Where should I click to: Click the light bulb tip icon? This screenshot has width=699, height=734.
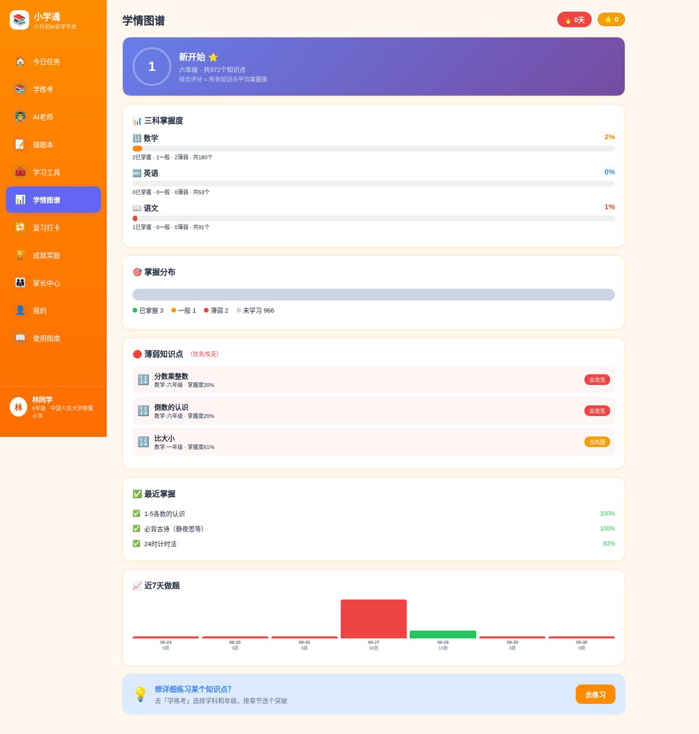(140, 694)
